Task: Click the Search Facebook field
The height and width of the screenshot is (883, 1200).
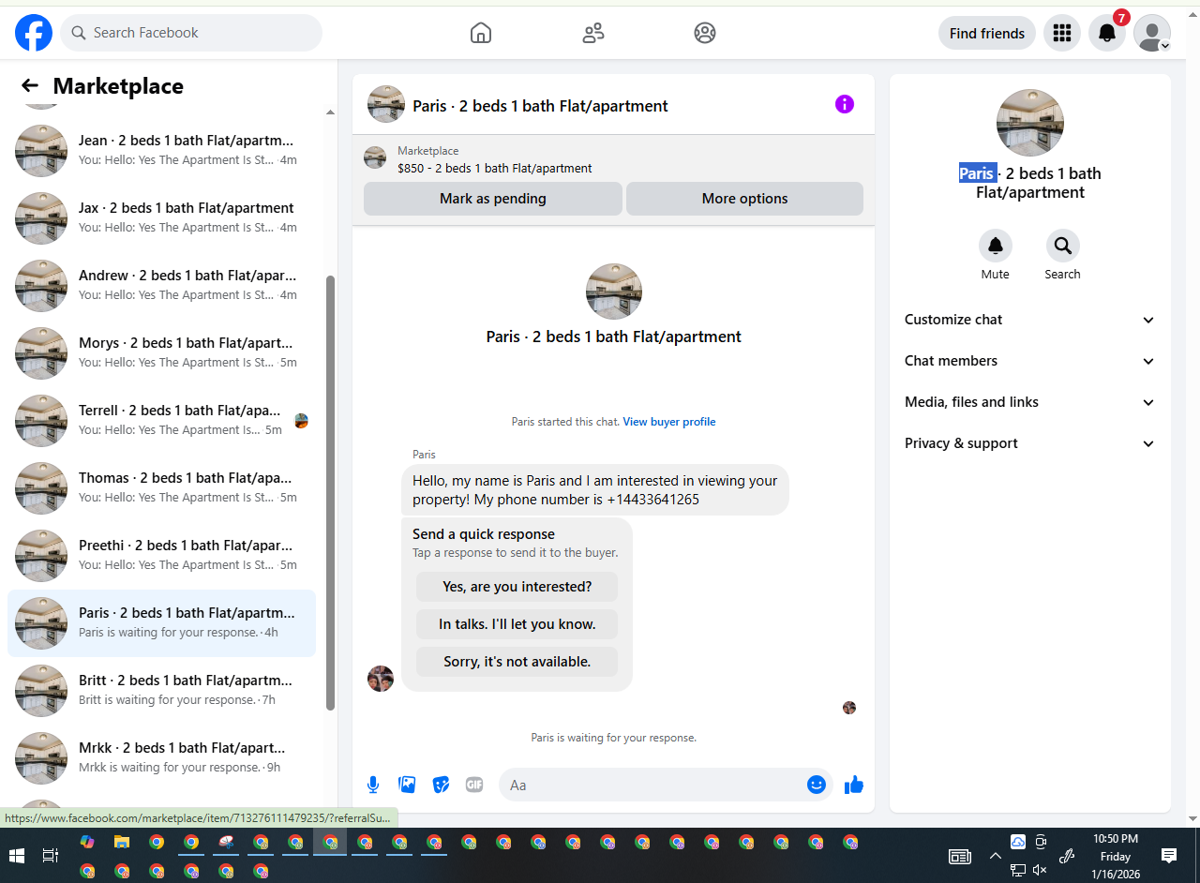Action: 191,33
